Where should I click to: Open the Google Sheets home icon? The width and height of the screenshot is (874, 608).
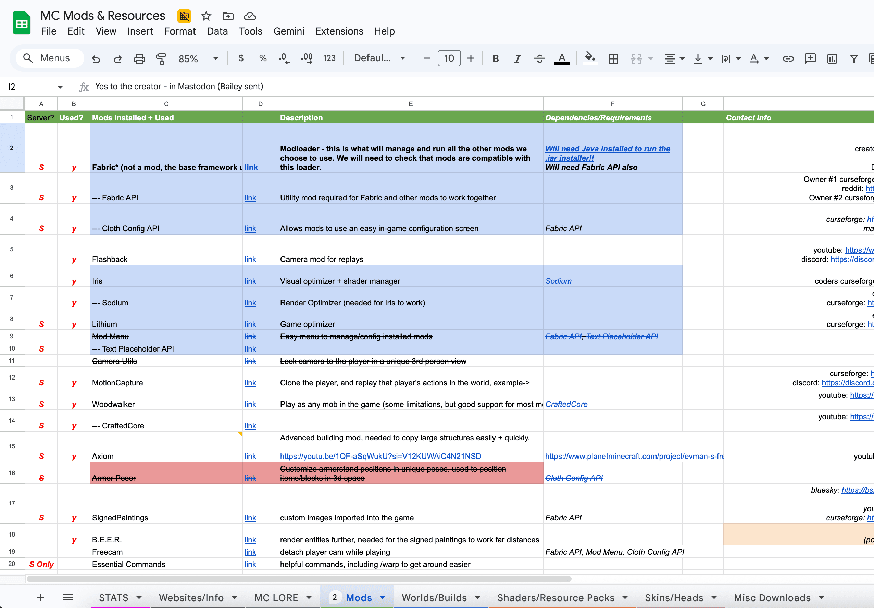point(22,23)
